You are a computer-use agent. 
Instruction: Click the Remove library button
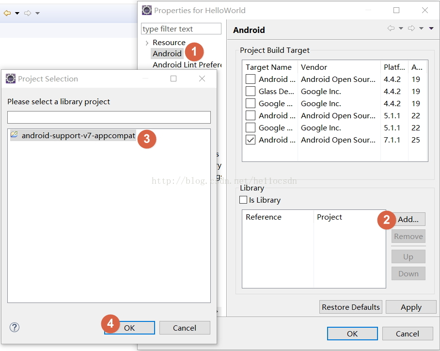point(409,237)
